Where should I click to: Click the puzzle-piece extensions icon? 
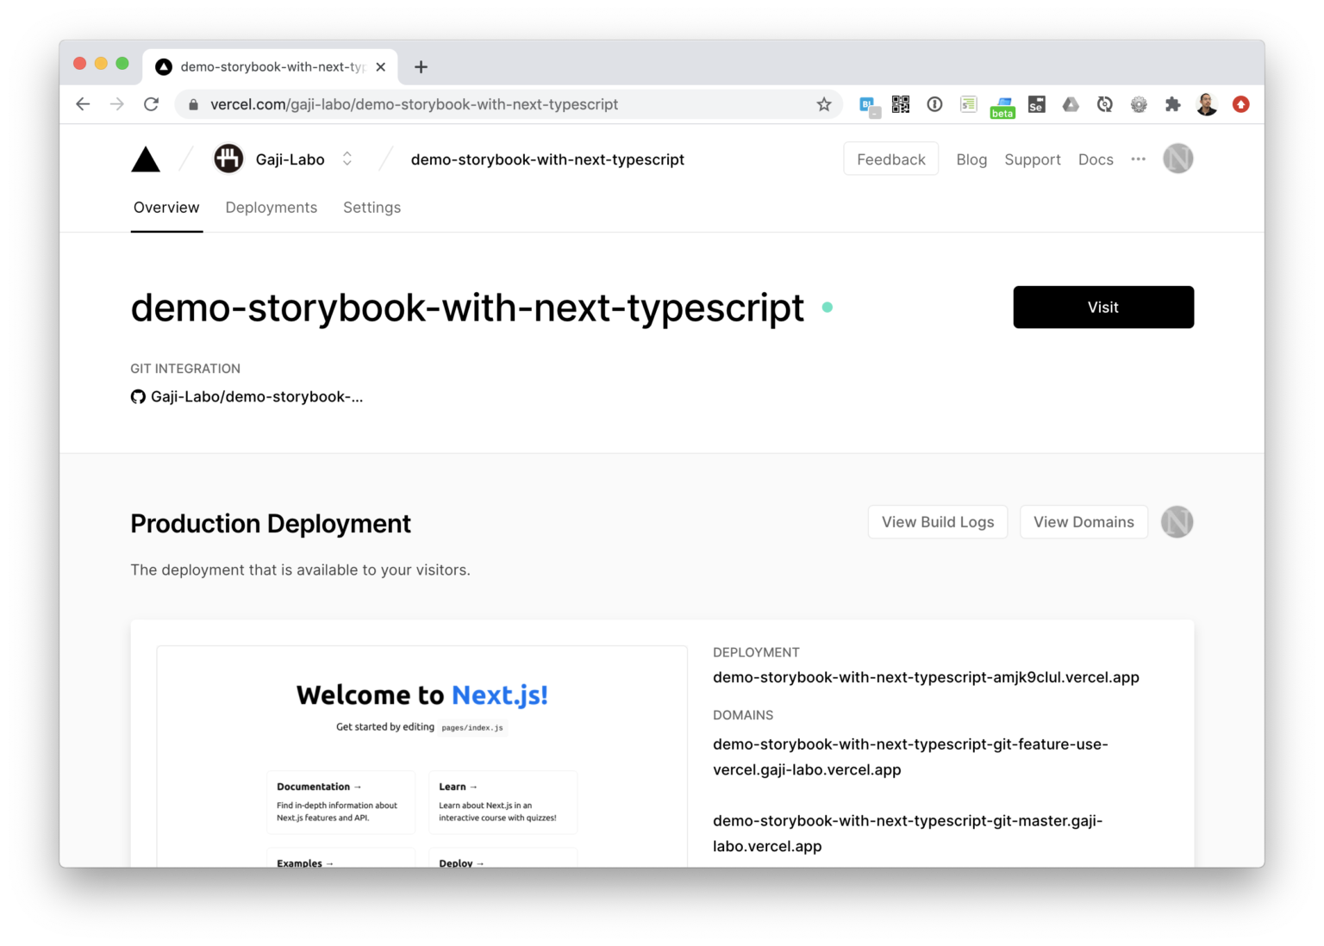[x=1172, y=103]
